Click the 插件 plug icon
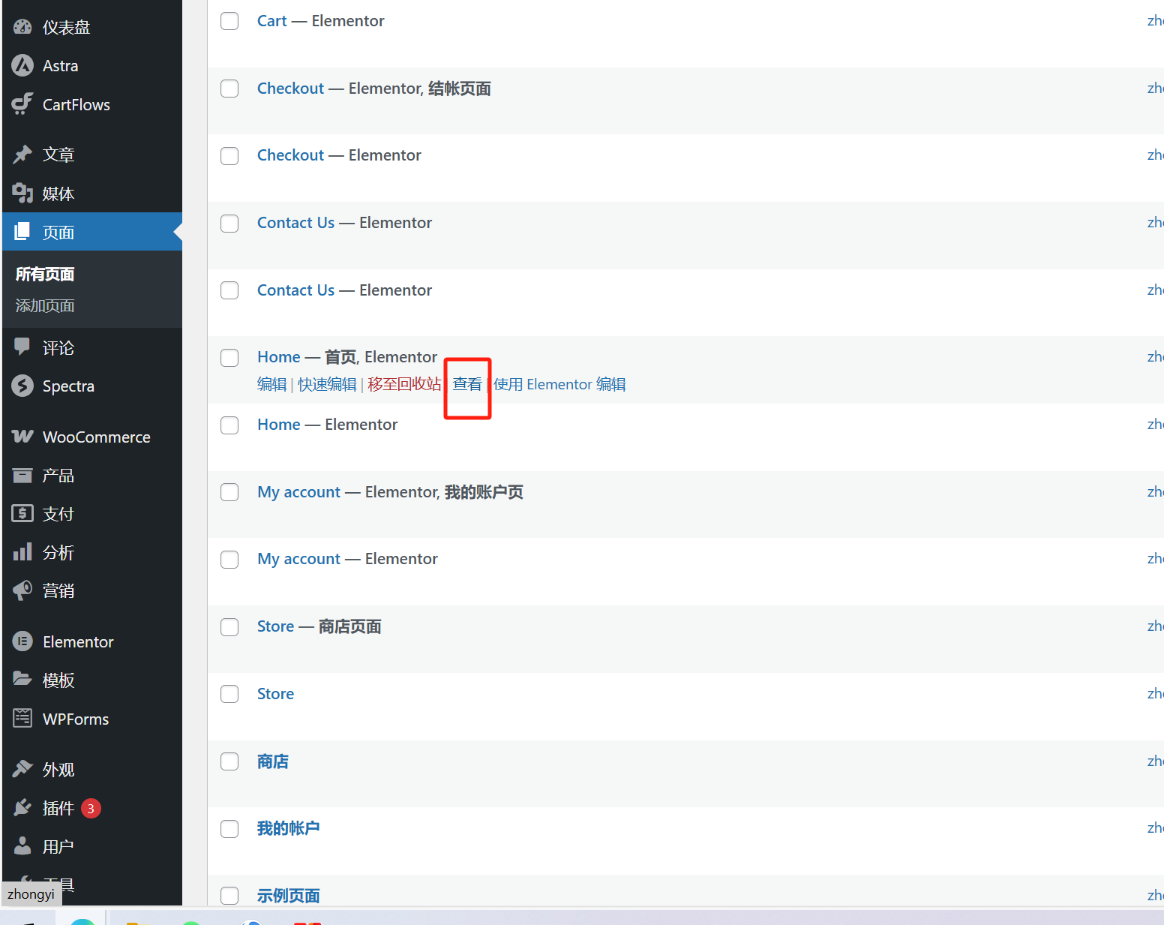 [22, 808]
